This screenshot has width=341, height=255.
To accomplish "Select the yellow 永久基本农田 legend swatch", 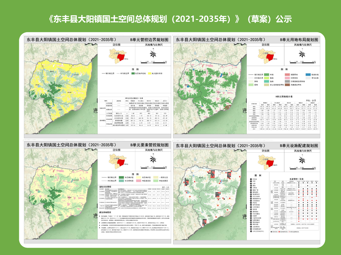I will tap(150, 73).
